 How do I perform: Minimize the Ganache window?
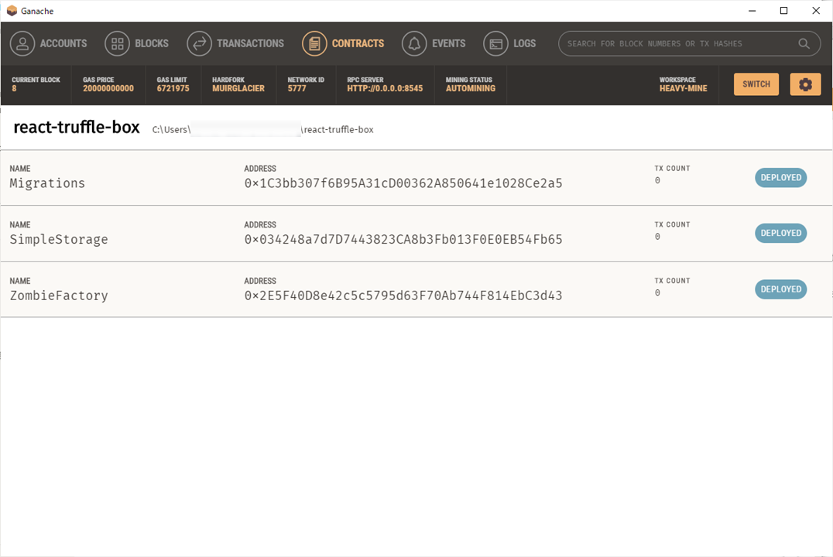[752, 11]
